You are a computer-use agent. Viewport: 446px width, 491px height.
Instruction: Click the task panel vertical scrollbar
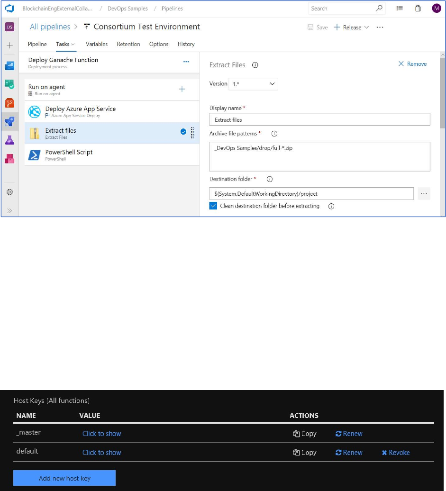click(443, 93)
